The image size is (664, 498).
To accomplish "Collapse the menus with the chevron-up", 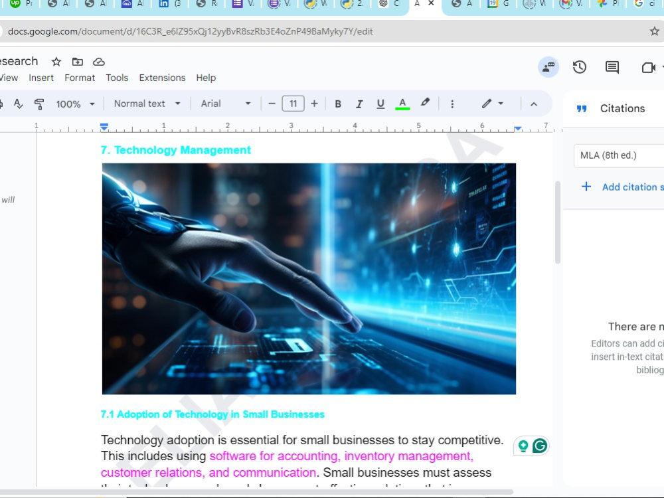I will point(534,104).
